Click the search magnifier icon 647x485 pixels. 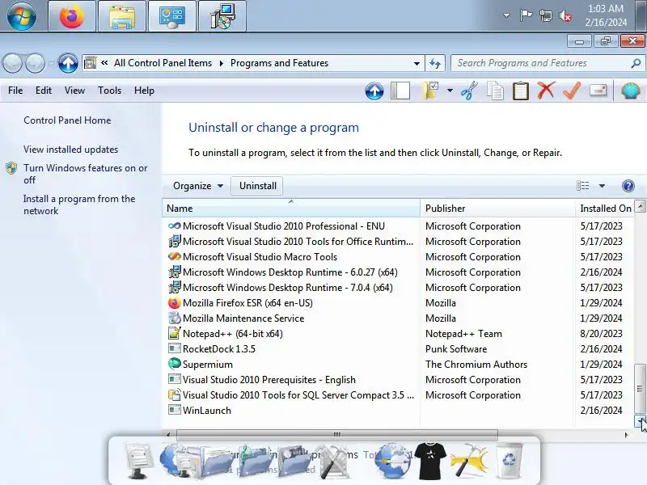[x=636, y=64]
